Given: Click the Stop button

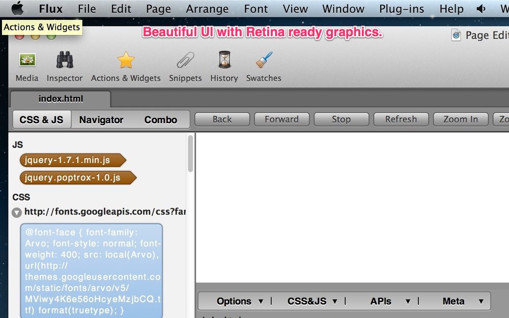Looking at the screenshot, I should (342, 120).
